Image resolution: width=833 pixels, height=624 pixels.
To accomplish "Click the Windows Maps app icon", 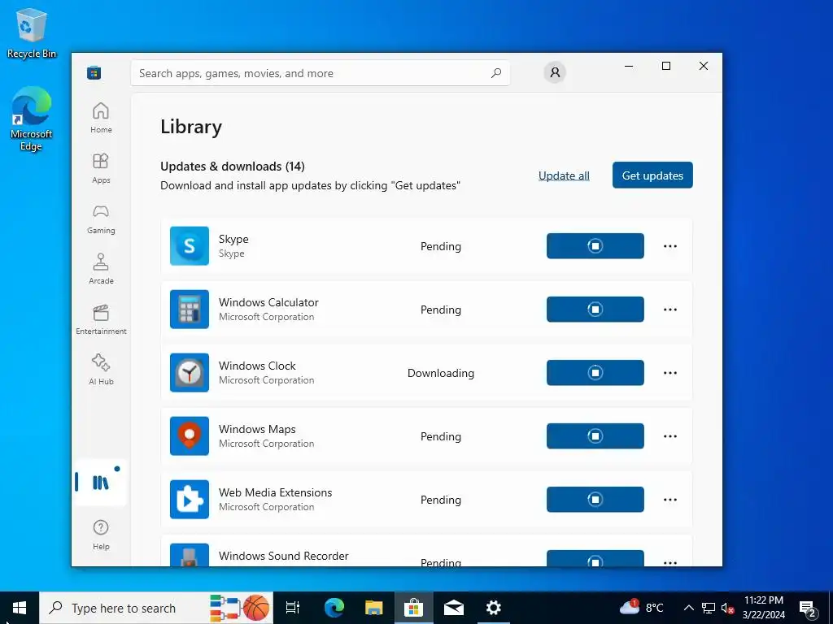I will click(x=189, y=436).
